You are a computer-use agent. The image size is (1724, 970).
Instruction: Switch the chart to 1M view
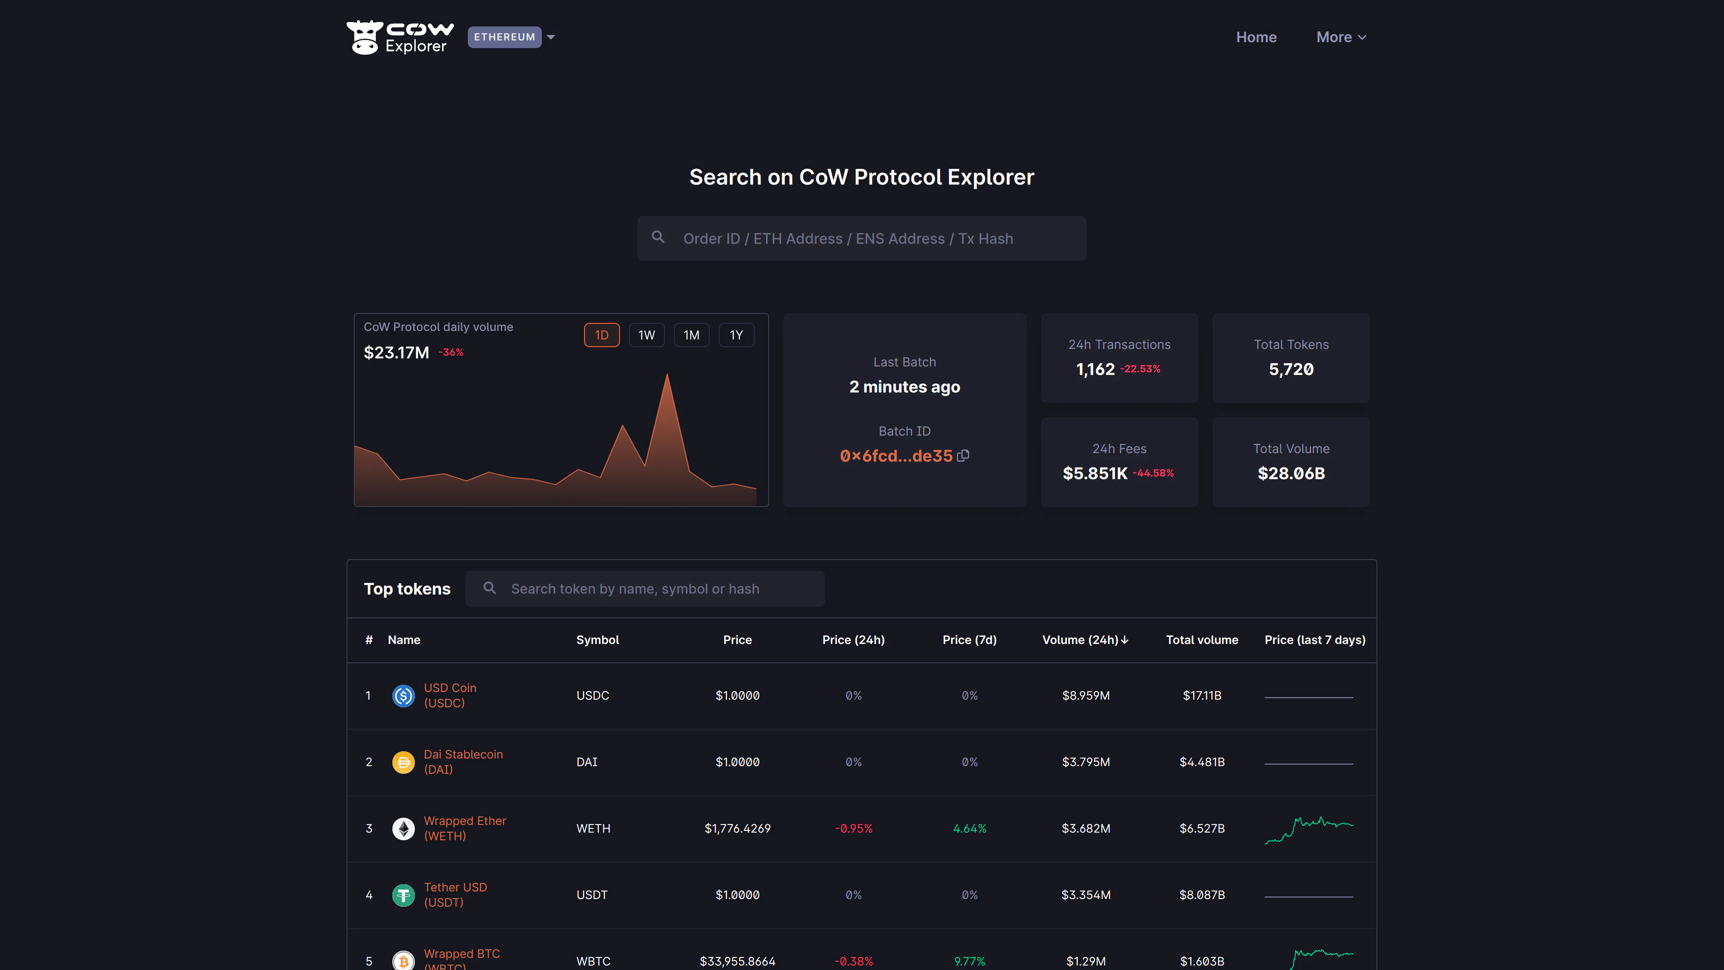pos(691,335)
